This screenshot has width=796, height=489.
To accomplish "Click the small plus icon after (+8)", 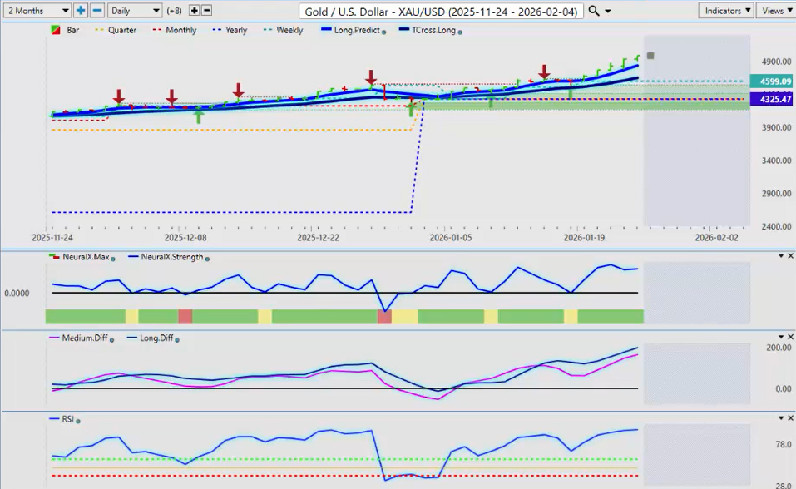I will (195, 11).
